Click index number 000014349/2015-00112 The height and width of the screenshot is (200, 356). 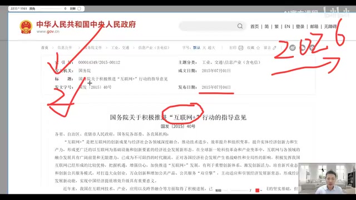click(99, 62)
